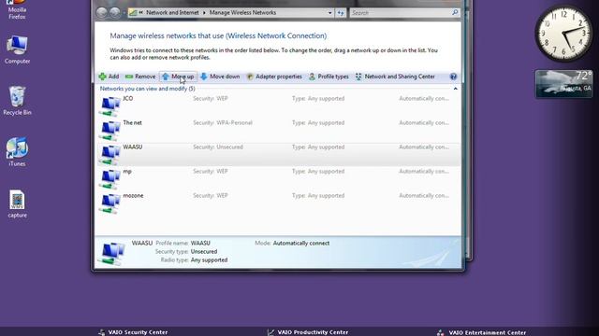Image resolution: width=599 pixels, height=336 pixels.
Task: Open the address bar history dropdown
Action: click(329, 13)
